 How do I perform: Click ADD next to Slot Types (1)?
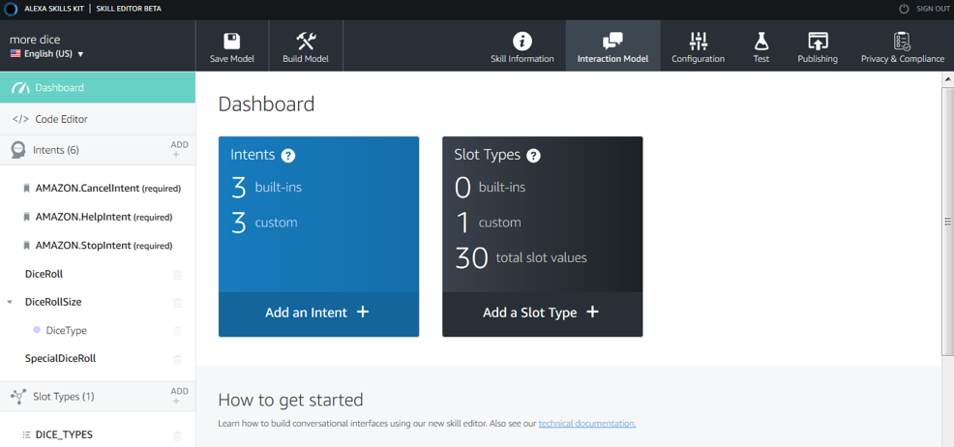tap(180, 396)
